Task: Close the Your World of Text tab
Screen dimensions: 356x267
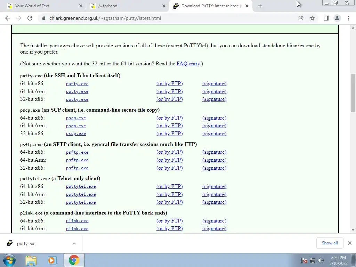Action: (81, 6)
